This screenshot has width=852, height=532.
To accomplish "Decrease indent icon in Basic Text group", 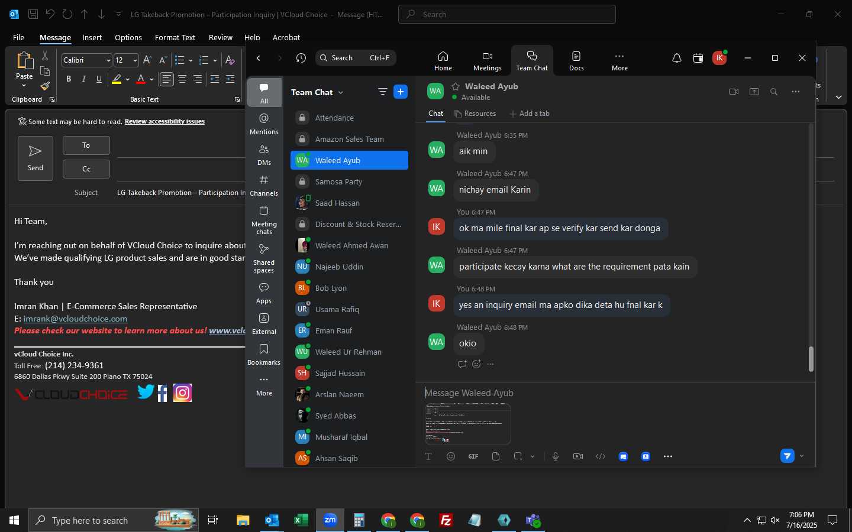I will (215, 79).
